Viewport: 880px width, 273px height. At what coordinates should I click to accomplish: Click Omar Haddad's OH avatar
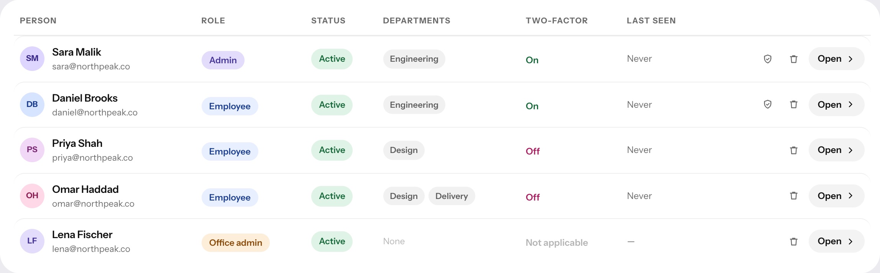[32, 196]
